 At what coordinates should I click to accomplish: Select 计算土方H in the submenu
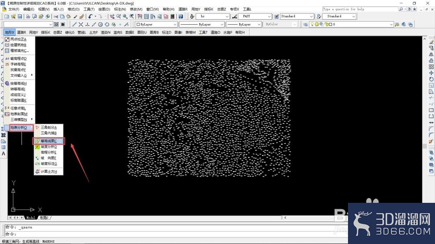point(49,172)
